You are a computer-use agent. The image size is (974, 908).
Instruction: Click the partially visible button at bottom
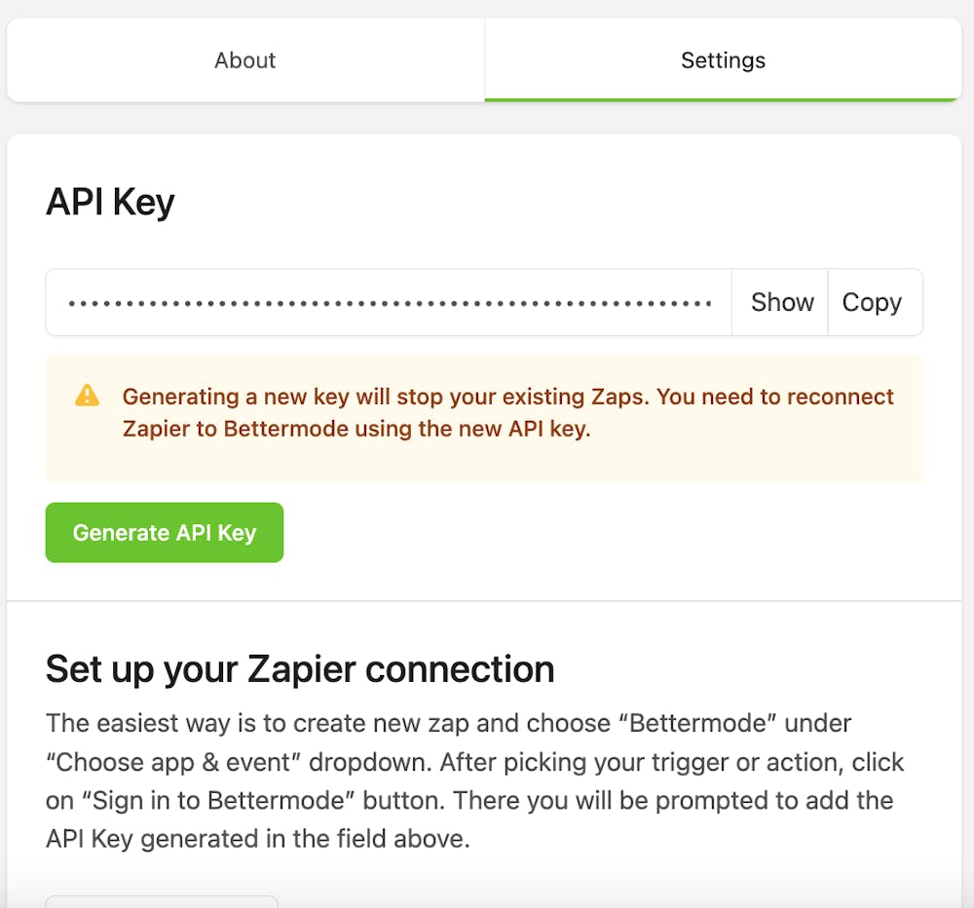pos(162,901)
